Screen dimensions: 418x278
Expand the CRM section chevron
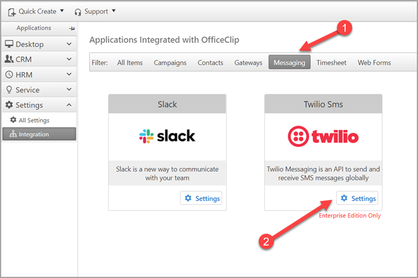point(69,59)
